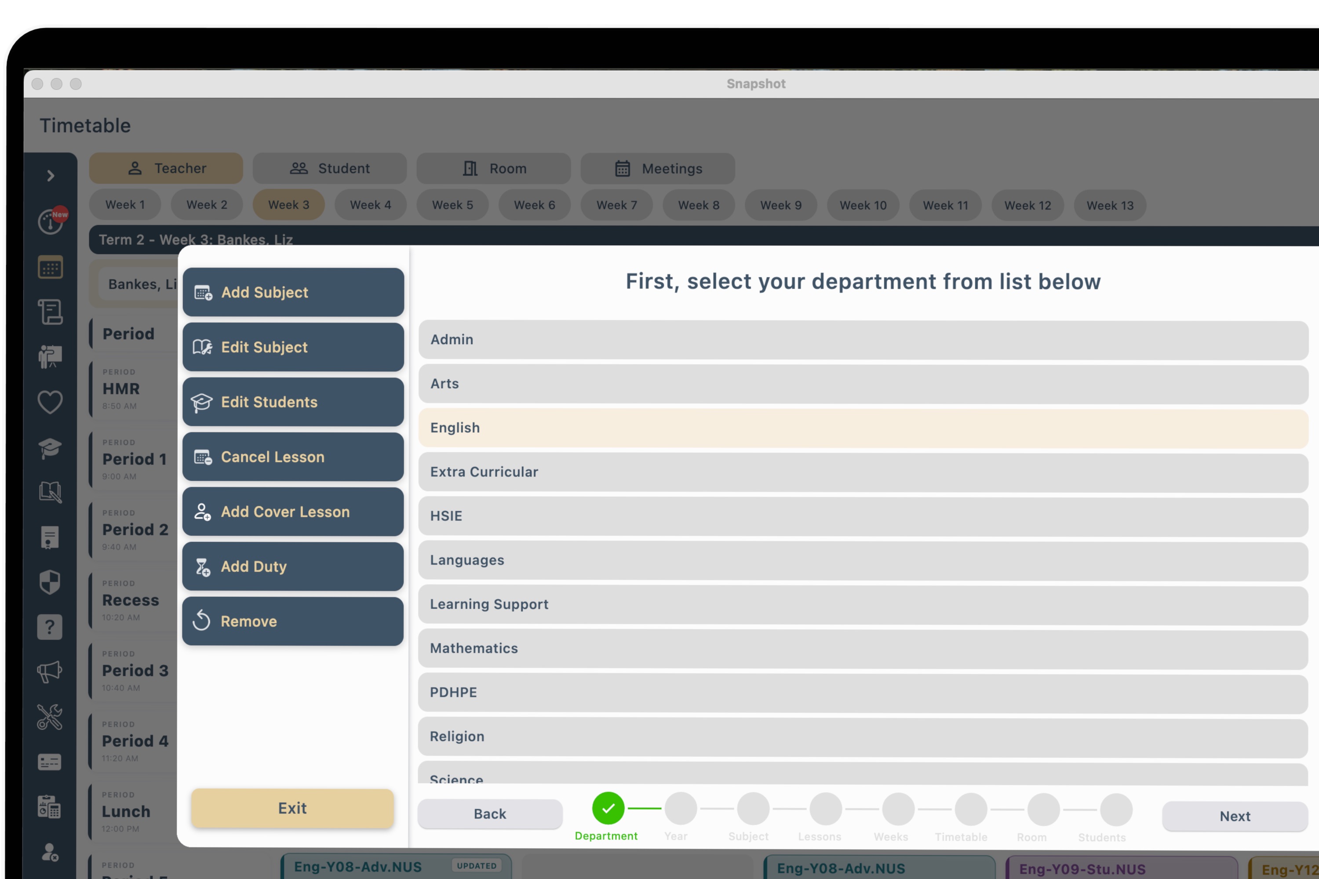
Task: Select Week 8
Action: (699, 205)
